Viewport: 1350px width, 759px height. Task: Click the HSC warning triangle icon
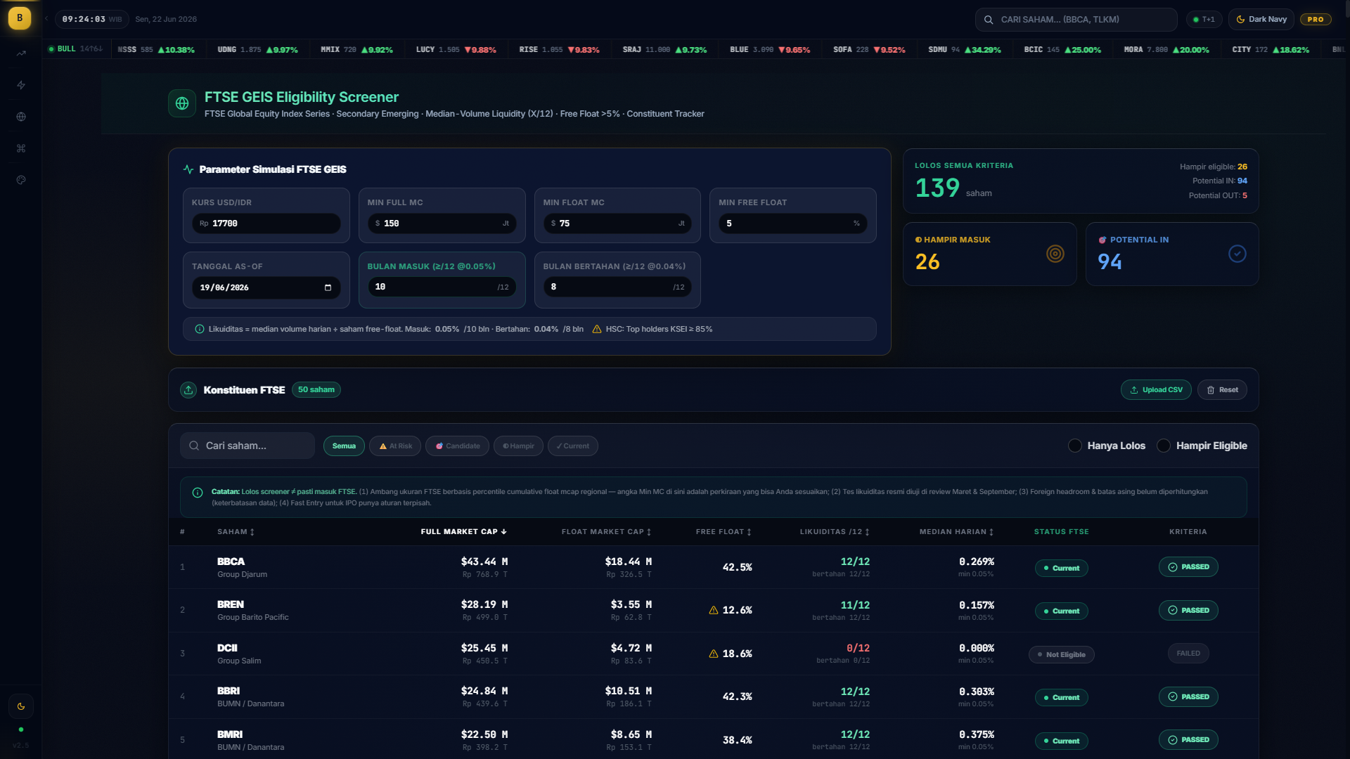tap(597, 329)
